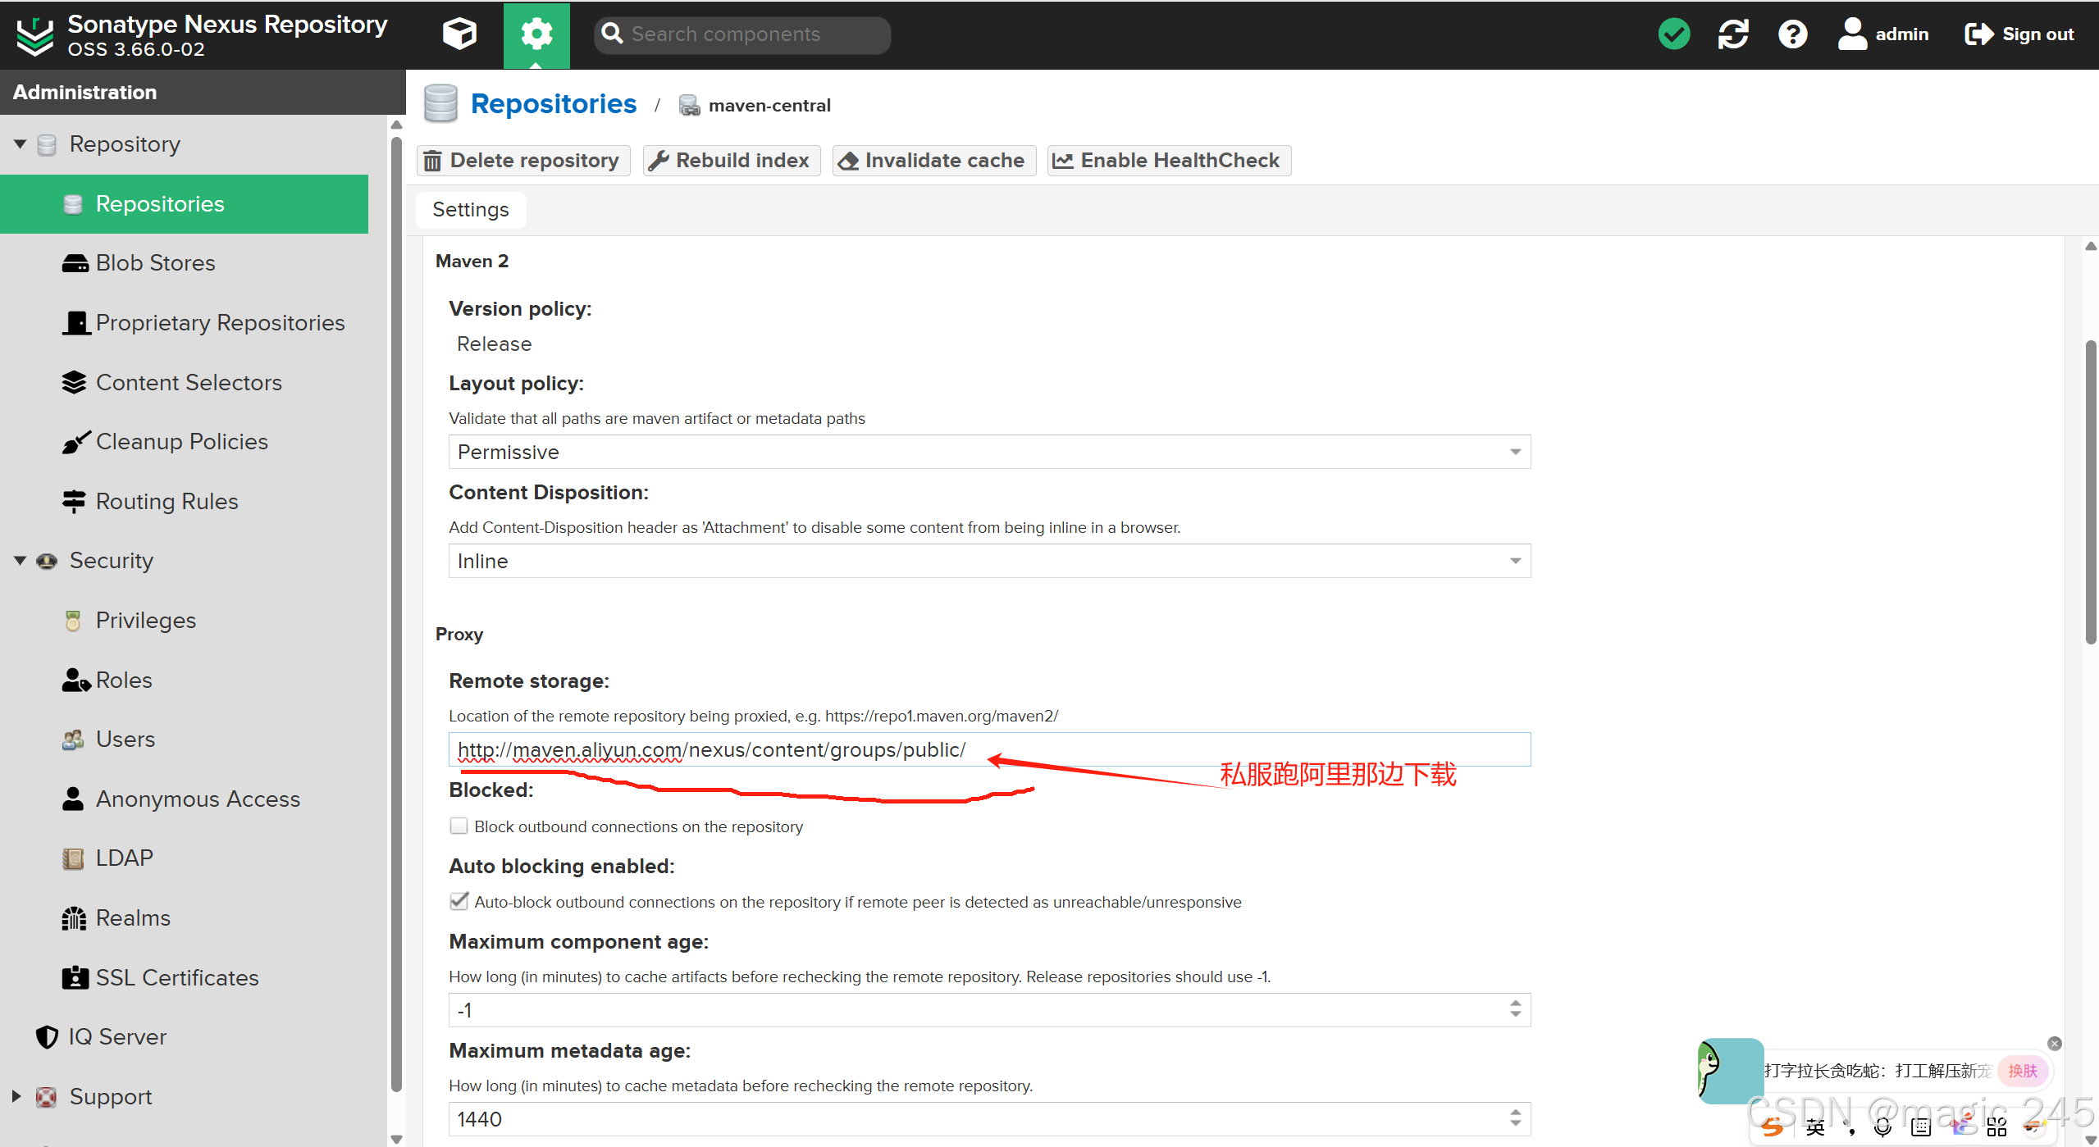Image resolution: width=2099 pixels, height=1147 pixels.
Task: Open the Browse cube icon in header
Action: [x=459, y=34]
